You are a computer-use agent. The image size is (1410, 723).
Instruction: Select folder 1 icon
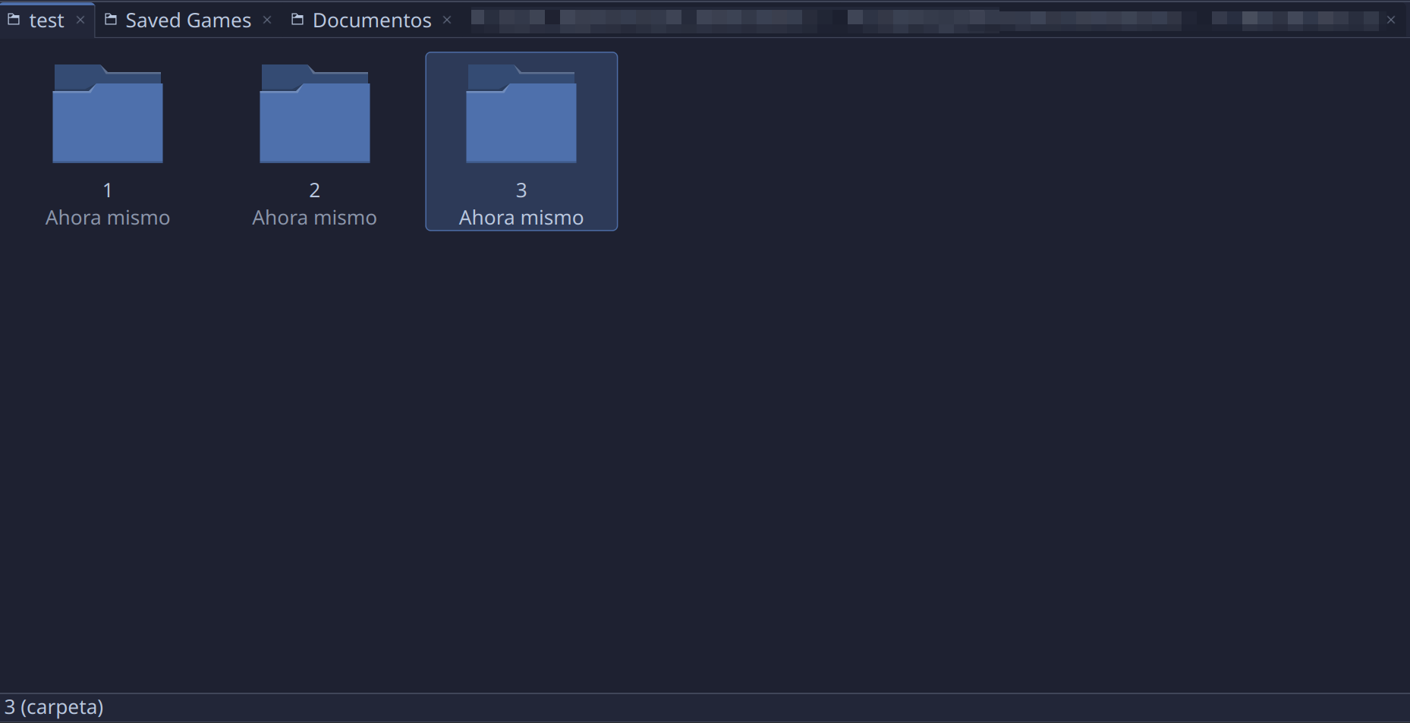point(107,115)
